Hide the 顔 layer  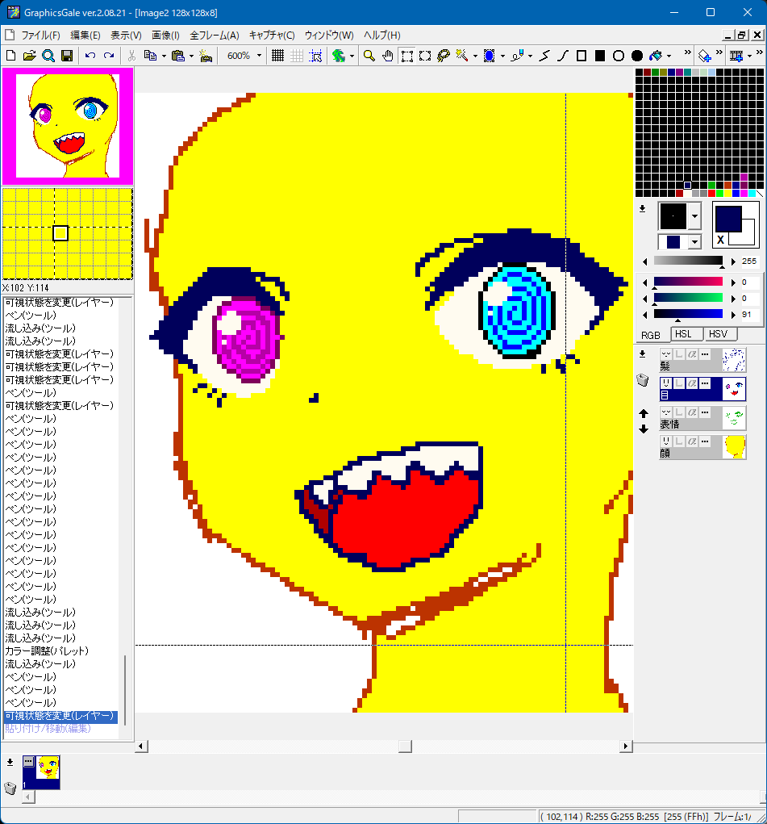click(x=666, y=441)
